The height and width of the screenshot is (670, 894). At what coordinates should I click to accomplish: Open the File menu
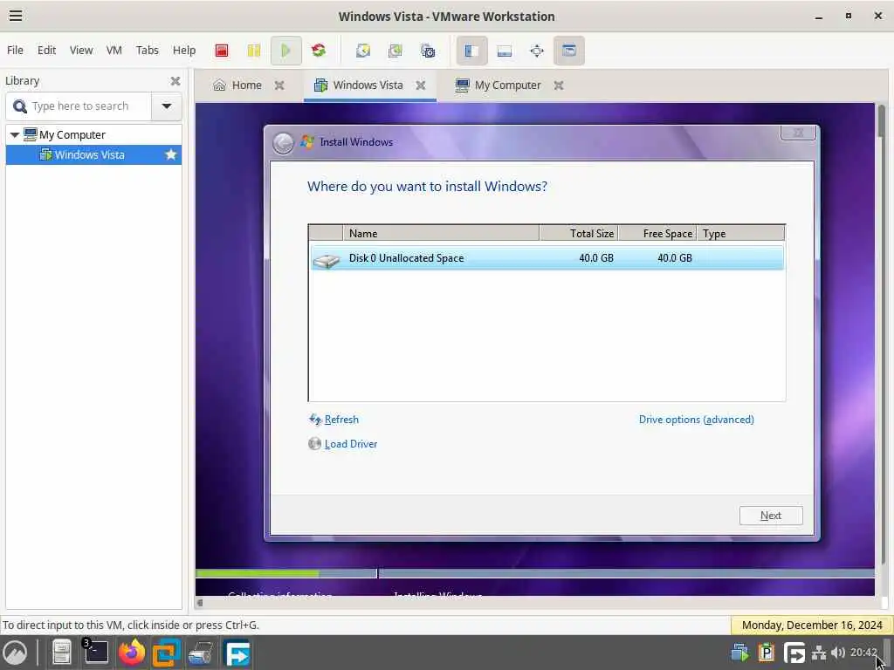[15, 50]
